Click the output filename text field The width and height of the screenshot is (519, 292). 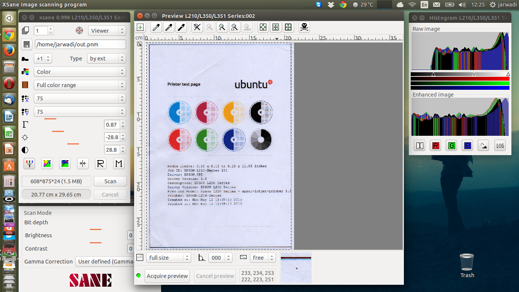(80, 44)
